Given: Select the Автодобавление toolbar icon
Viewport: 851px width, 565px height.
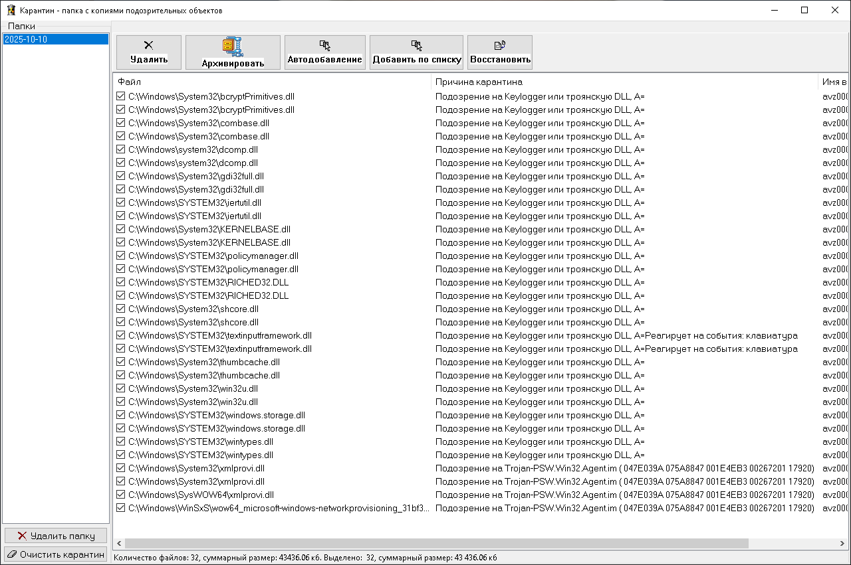Looking at the screenshot, I should point(324,45).
